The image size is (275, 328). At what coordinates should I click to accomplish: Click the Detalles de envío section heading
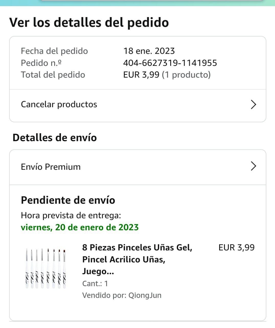coord(55,138)
